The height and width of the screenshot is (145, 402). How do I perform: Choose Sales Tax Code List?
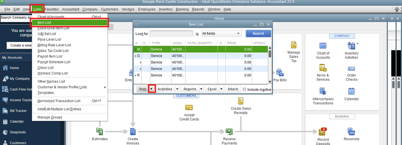click(70, 51)
